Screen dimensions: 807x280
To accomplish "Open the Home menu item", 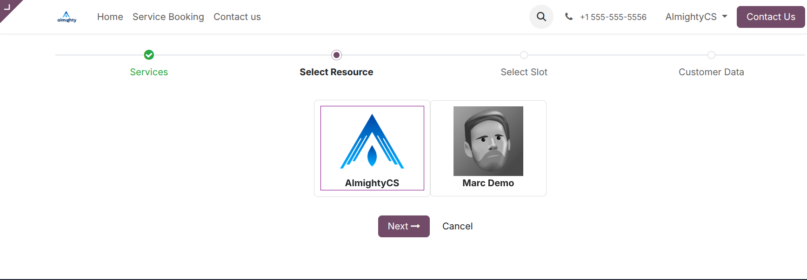I will point(110,17).
